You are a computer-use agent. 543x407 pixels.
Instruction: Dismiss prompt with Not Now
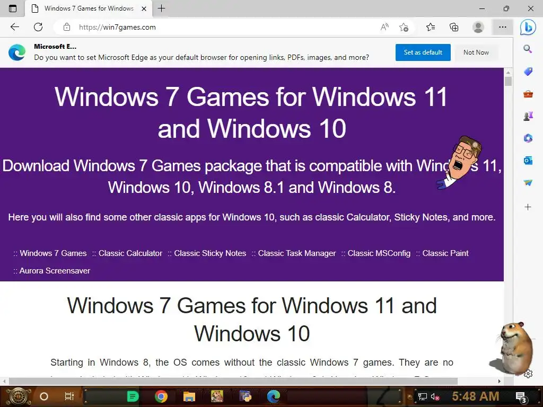pos(476,52)
